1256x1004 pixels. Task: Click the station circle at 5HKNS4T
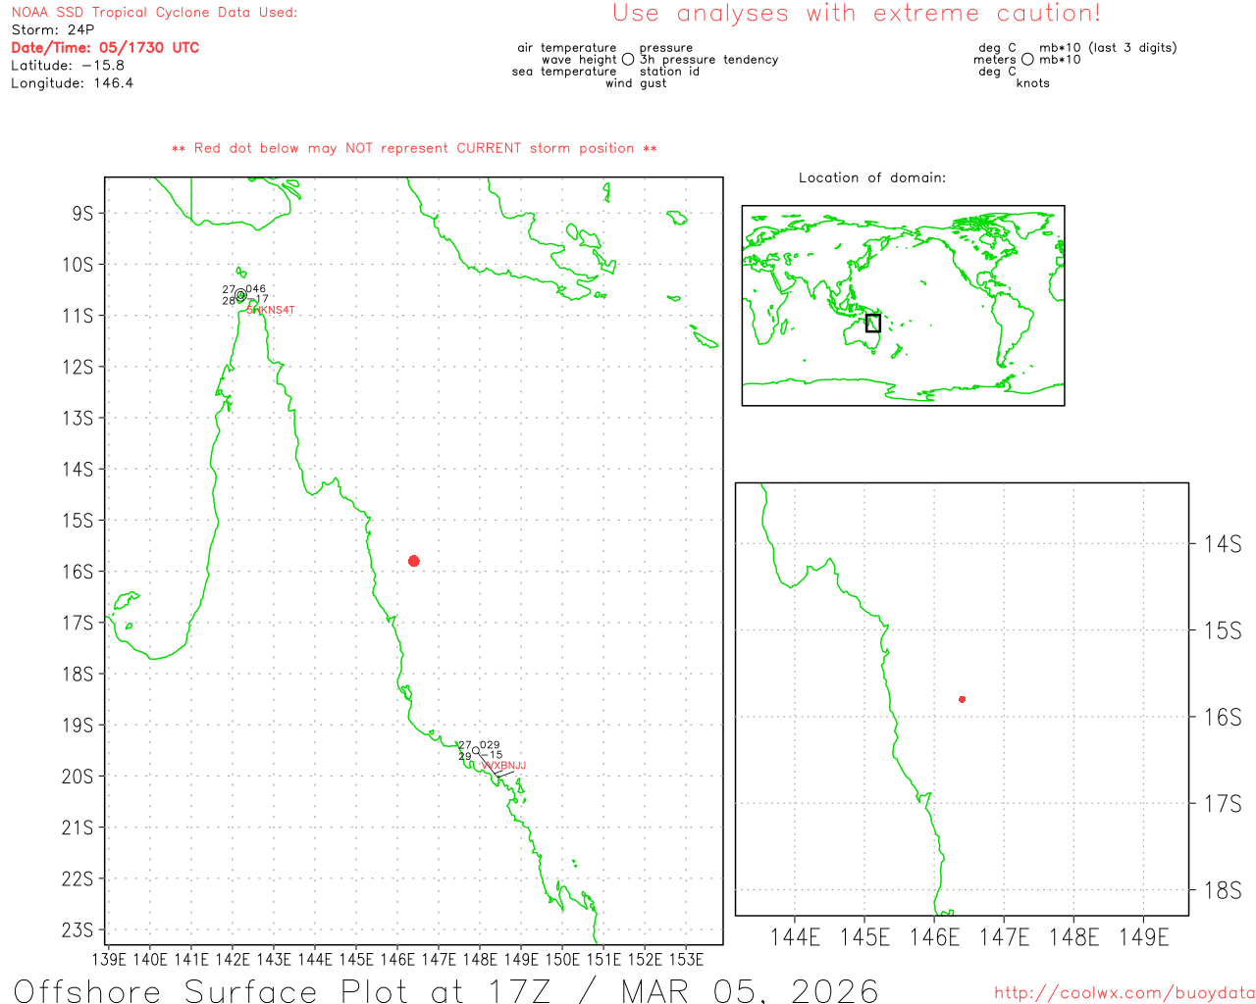point(240,295)
